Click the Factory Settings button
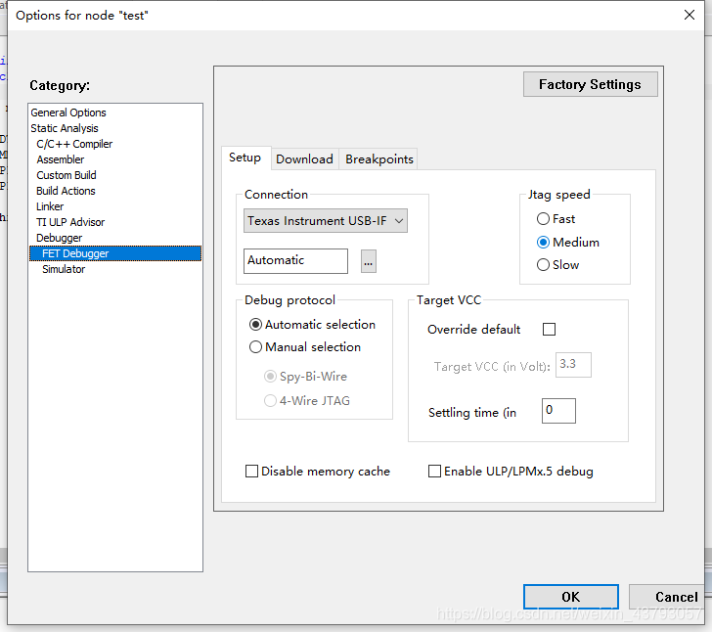 click(590, 85)
